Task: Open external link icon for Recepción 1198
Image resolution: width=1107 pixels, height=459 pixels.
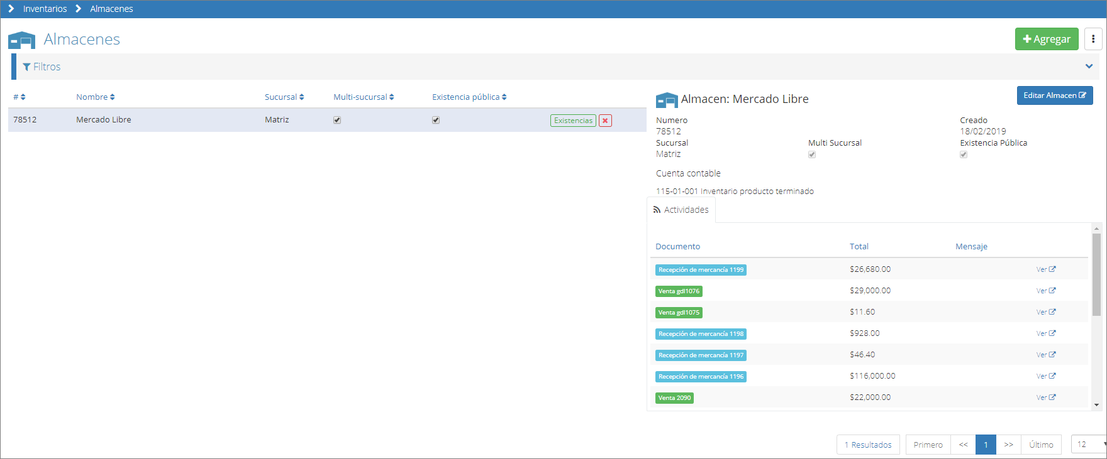Action: click(1052, 333)
